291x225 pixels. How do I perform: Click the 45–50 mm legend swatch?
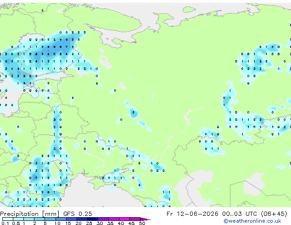tap(135, 219)
